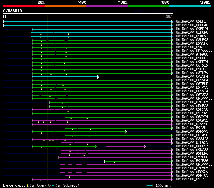The height and width of the screenshot is (188, 214).
Task: Select label UniRef100_A9RTU3
Action: pos(192,176)
